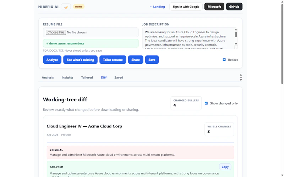Click Cloud Engineer IV — Acme Cloud Corp heading
This screenshot has width=284, height=177.
84,126
